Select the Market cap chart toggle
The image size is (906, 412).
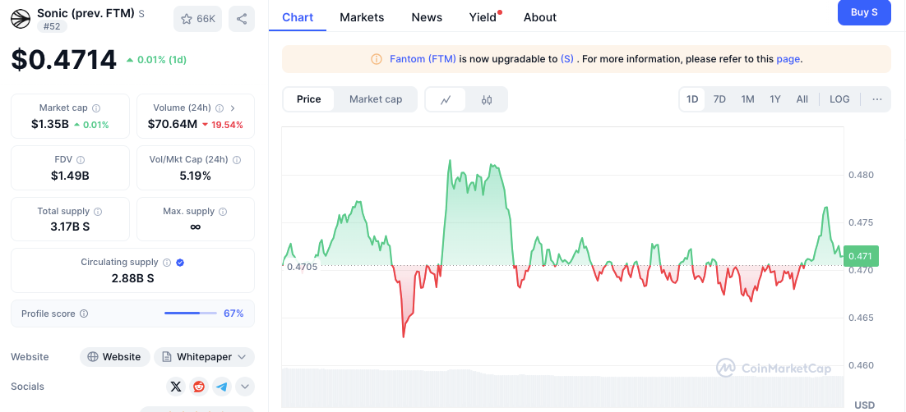[376, 99]
